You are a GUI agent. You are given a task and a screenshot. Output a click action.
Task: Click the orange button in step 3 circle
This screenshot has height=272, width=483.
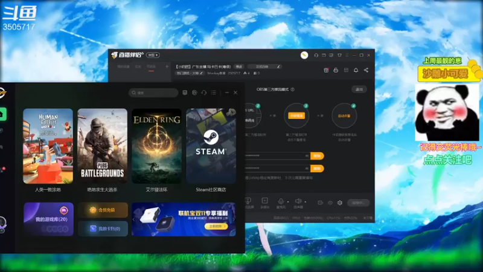click(296, 115)
